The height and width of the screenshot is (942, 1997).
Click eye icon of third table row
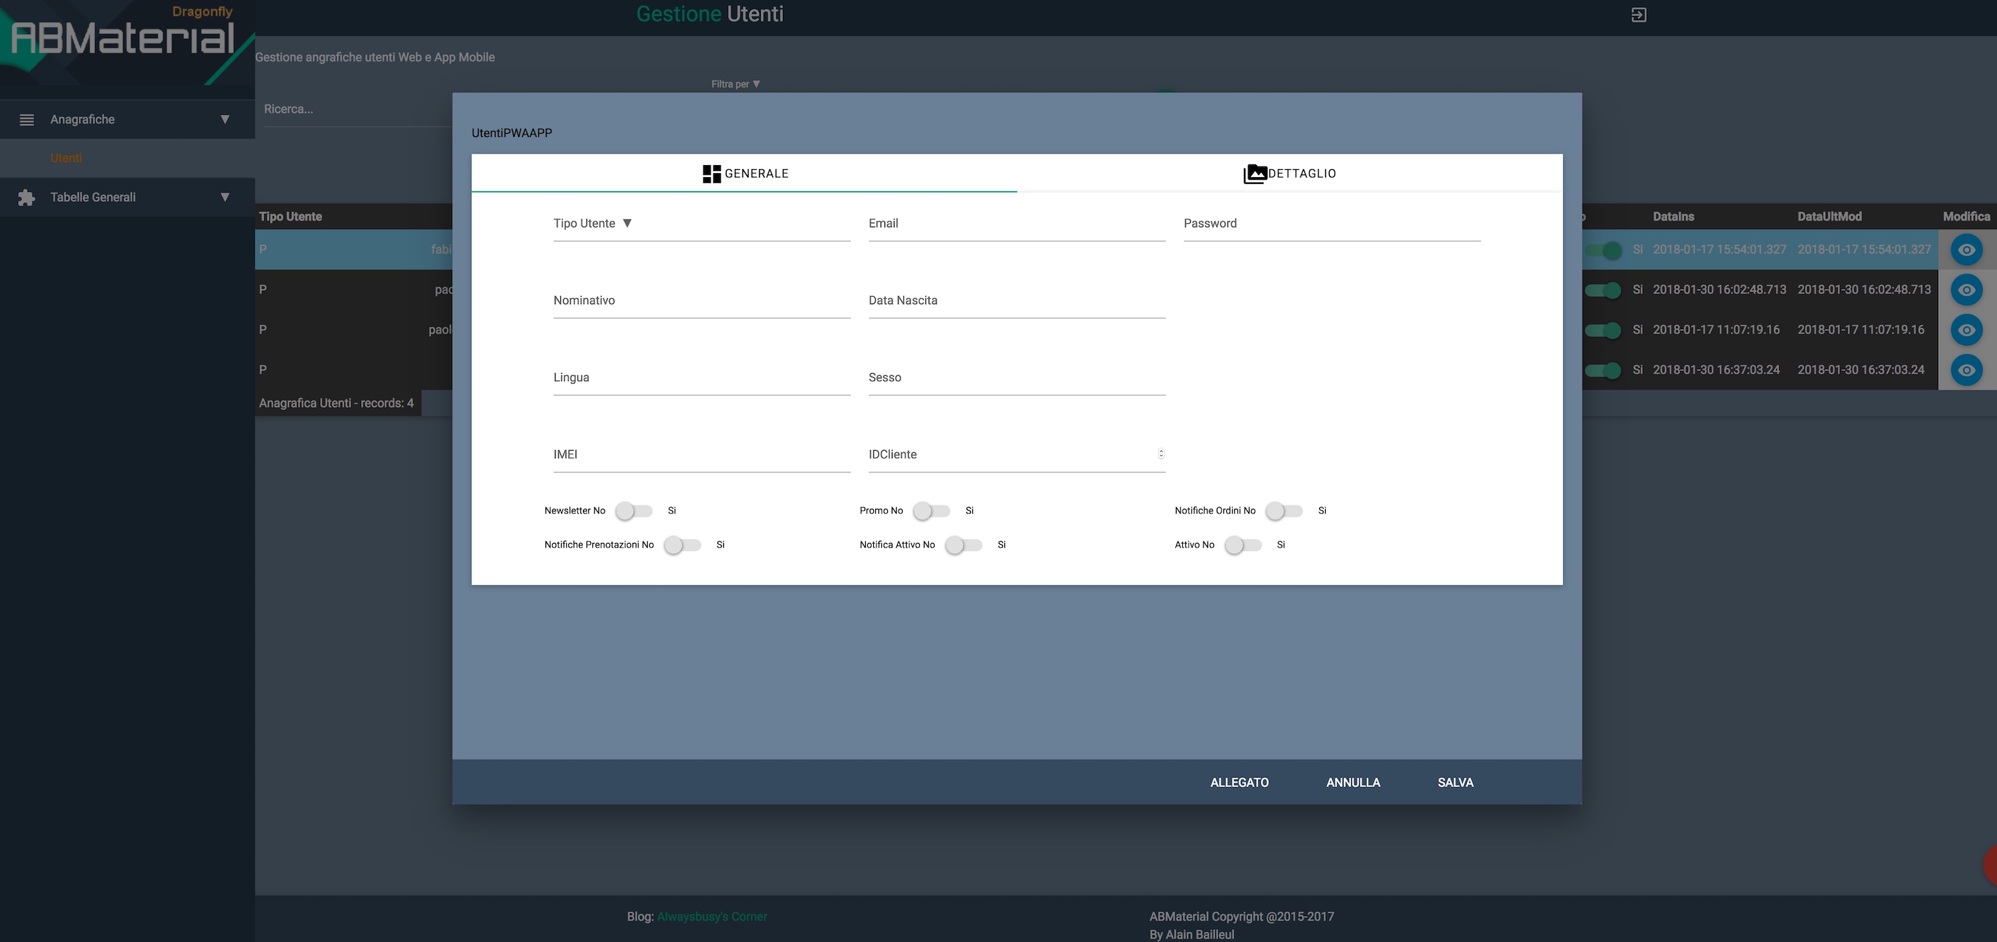tap(1966, 330)
